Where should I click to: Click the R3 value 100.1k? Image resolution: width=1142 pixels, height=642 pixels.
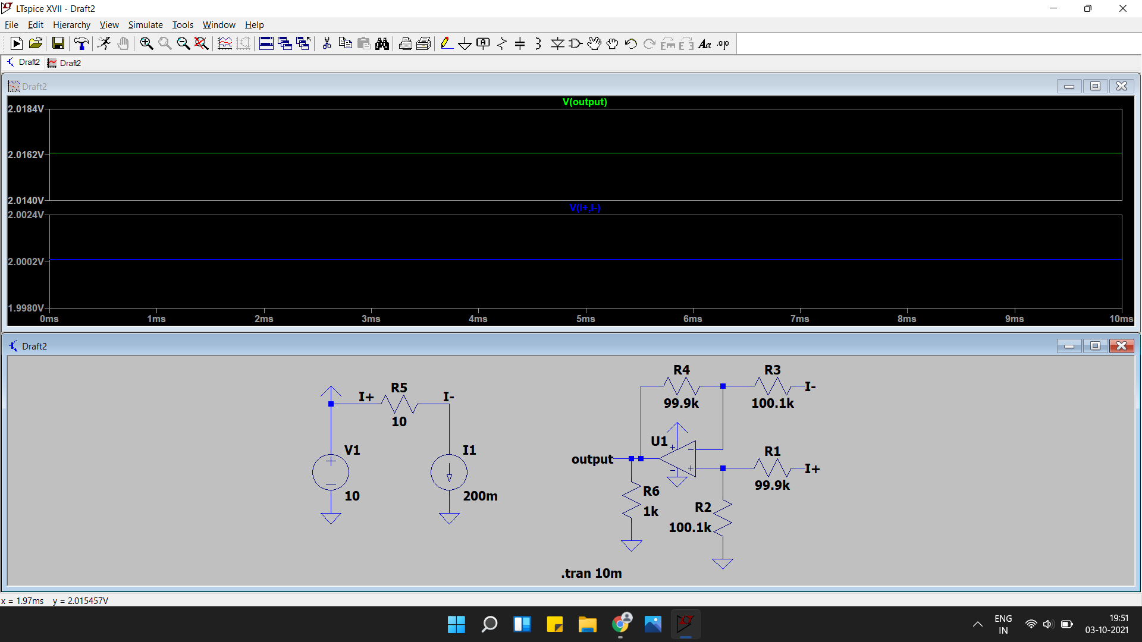[772, 403]
